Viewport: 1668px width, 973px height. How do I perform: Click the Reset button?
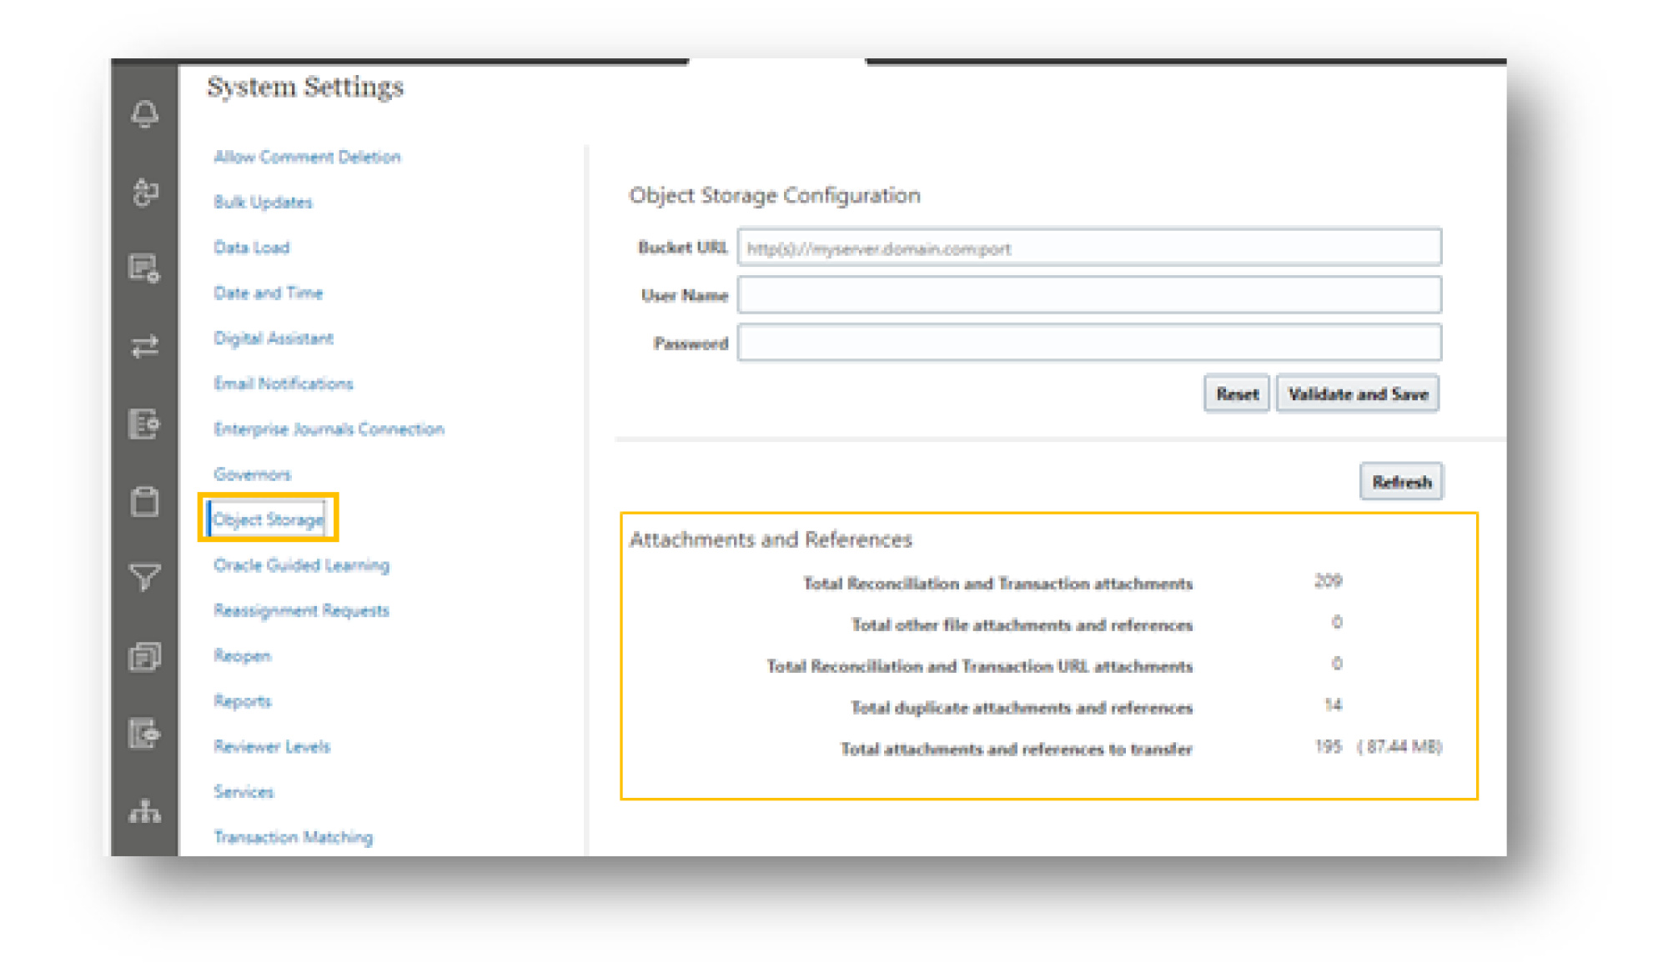click(x=1237, y=394)
